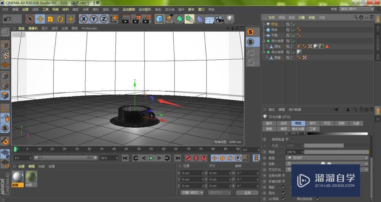Render the active view
The height and width of the screenshot is (202, 381).
(126, 19)
